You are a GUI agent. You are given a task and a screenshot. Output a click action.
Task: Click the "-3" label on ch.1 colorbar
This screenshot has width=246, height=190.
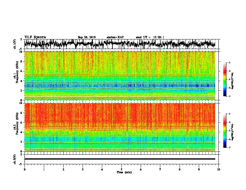pos(229,63)
